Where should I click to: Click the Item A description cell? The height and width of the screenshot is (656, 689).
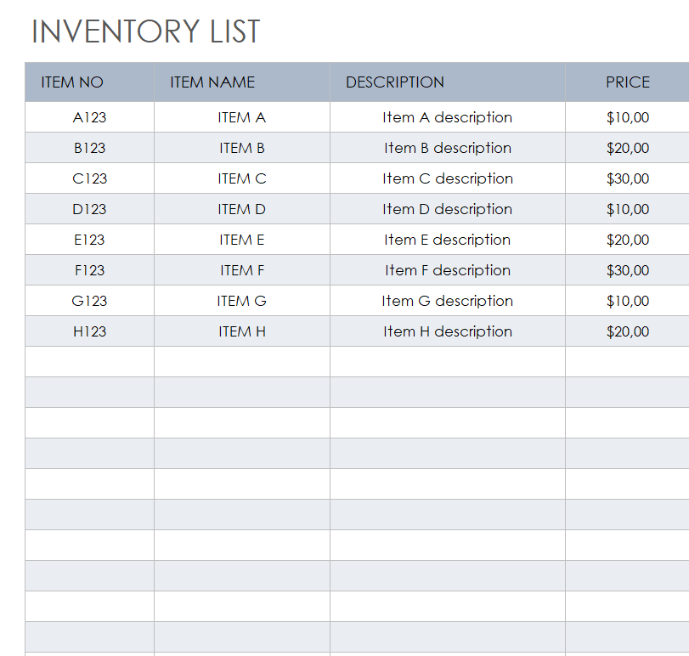pos(448,117)
